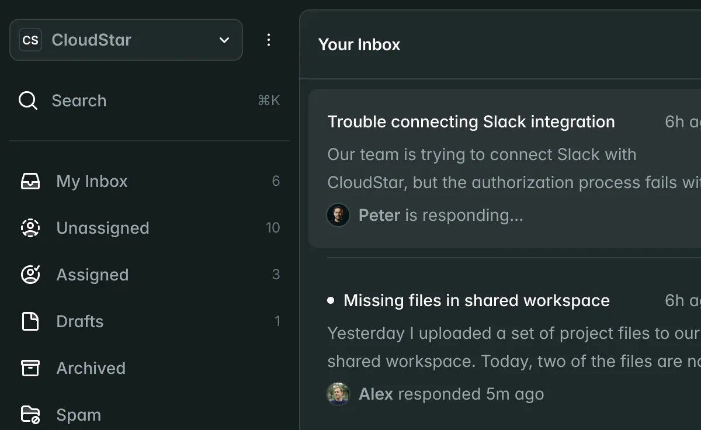Expand the workspace options next to CloudStar
The width and height of the screenshot is (701, 430).
[223, 40]
